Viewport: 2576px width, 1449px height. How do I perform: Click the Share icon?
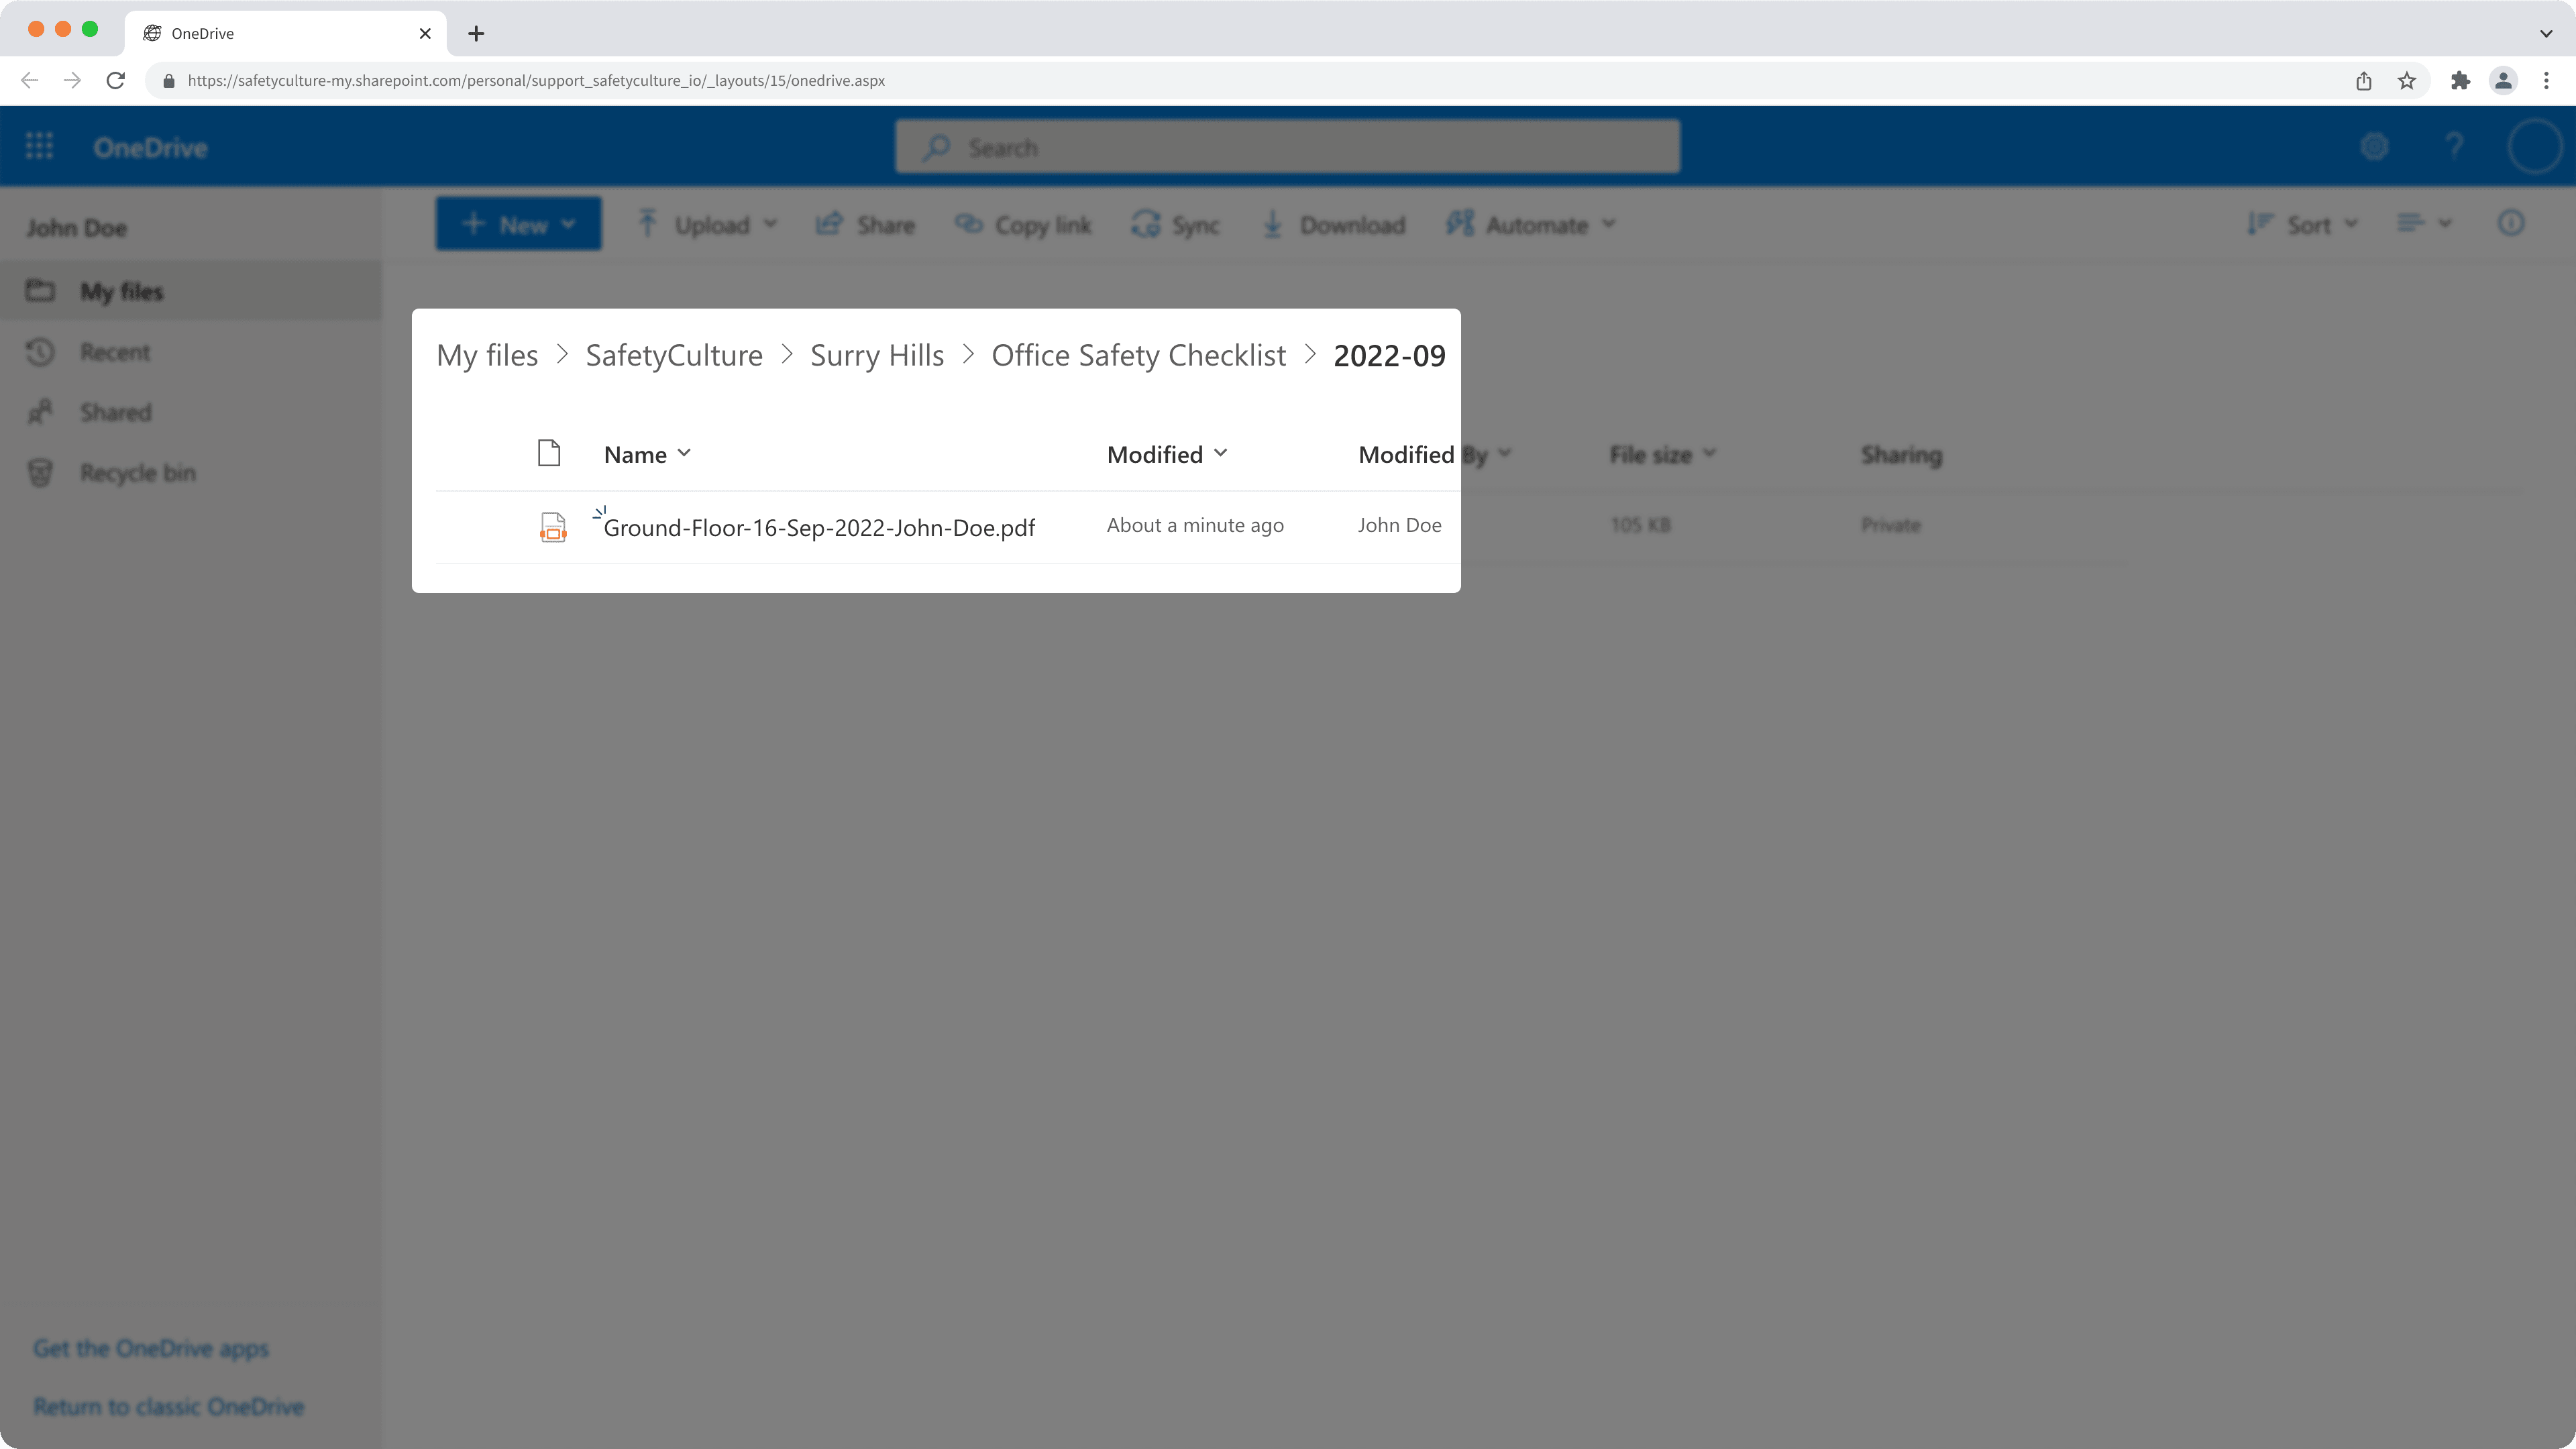click(x=829, y=224)
